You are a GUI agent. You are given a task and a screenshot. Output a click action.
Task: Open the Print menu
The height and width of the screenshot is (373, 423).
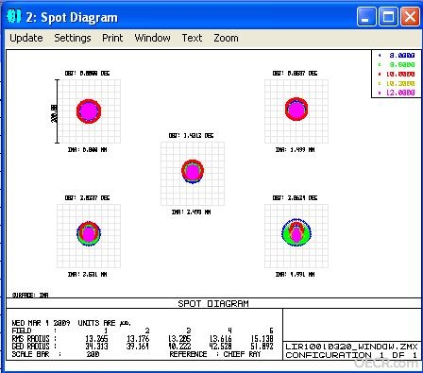coord(112,38)
